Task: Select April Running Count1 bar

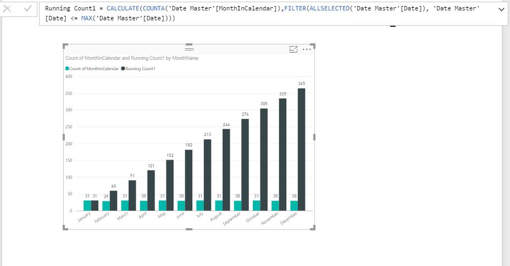Action: (151, 190)
